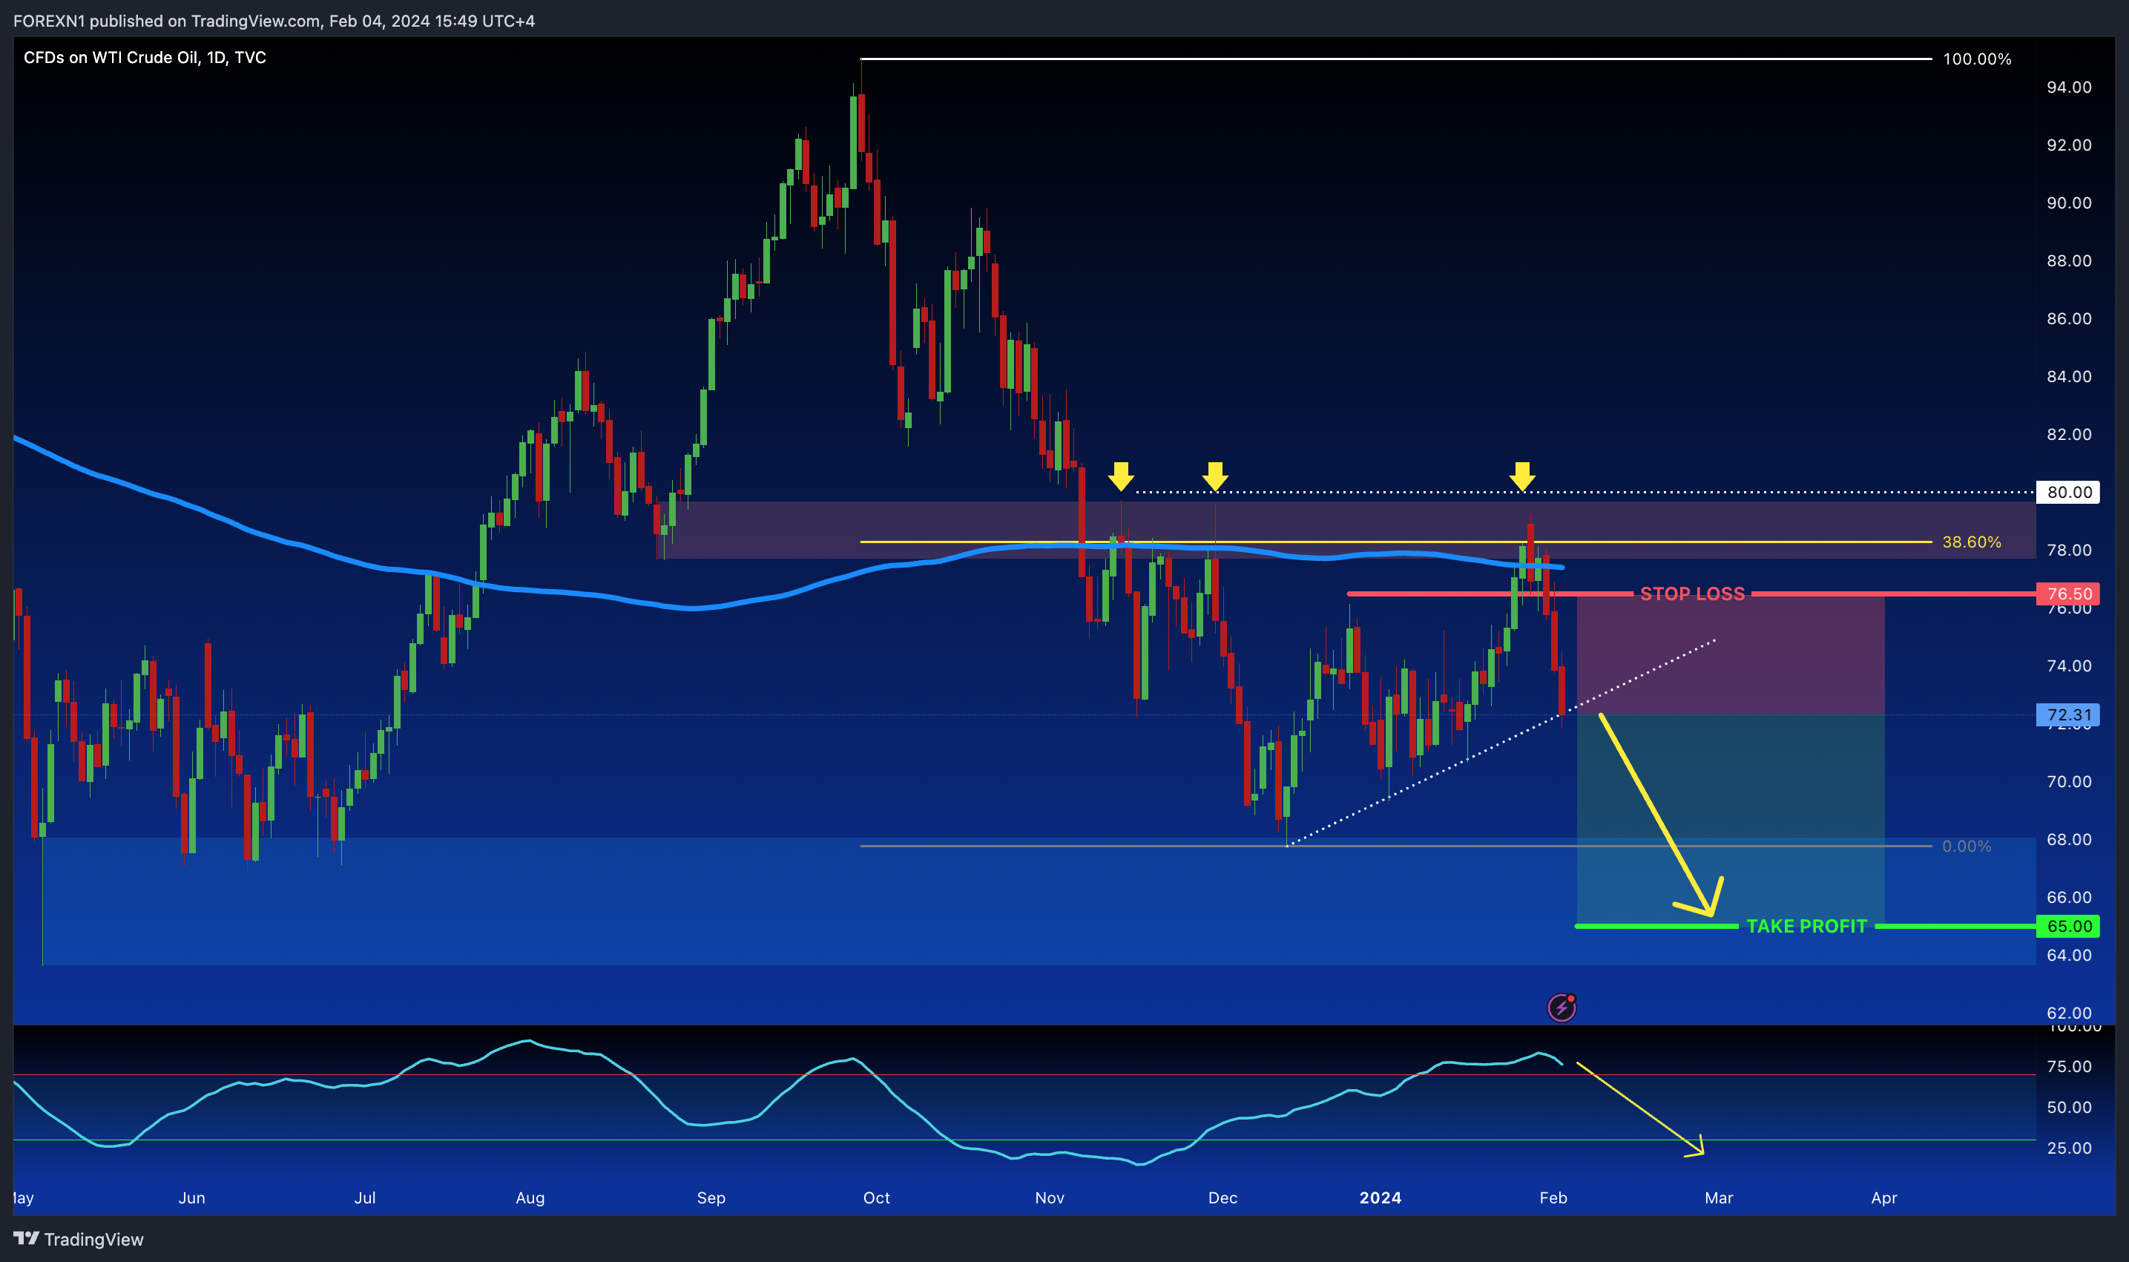Click the TAKE PROFIT label
The height and width of the screenshot is (1262, 2129).
coord(1806,926)
